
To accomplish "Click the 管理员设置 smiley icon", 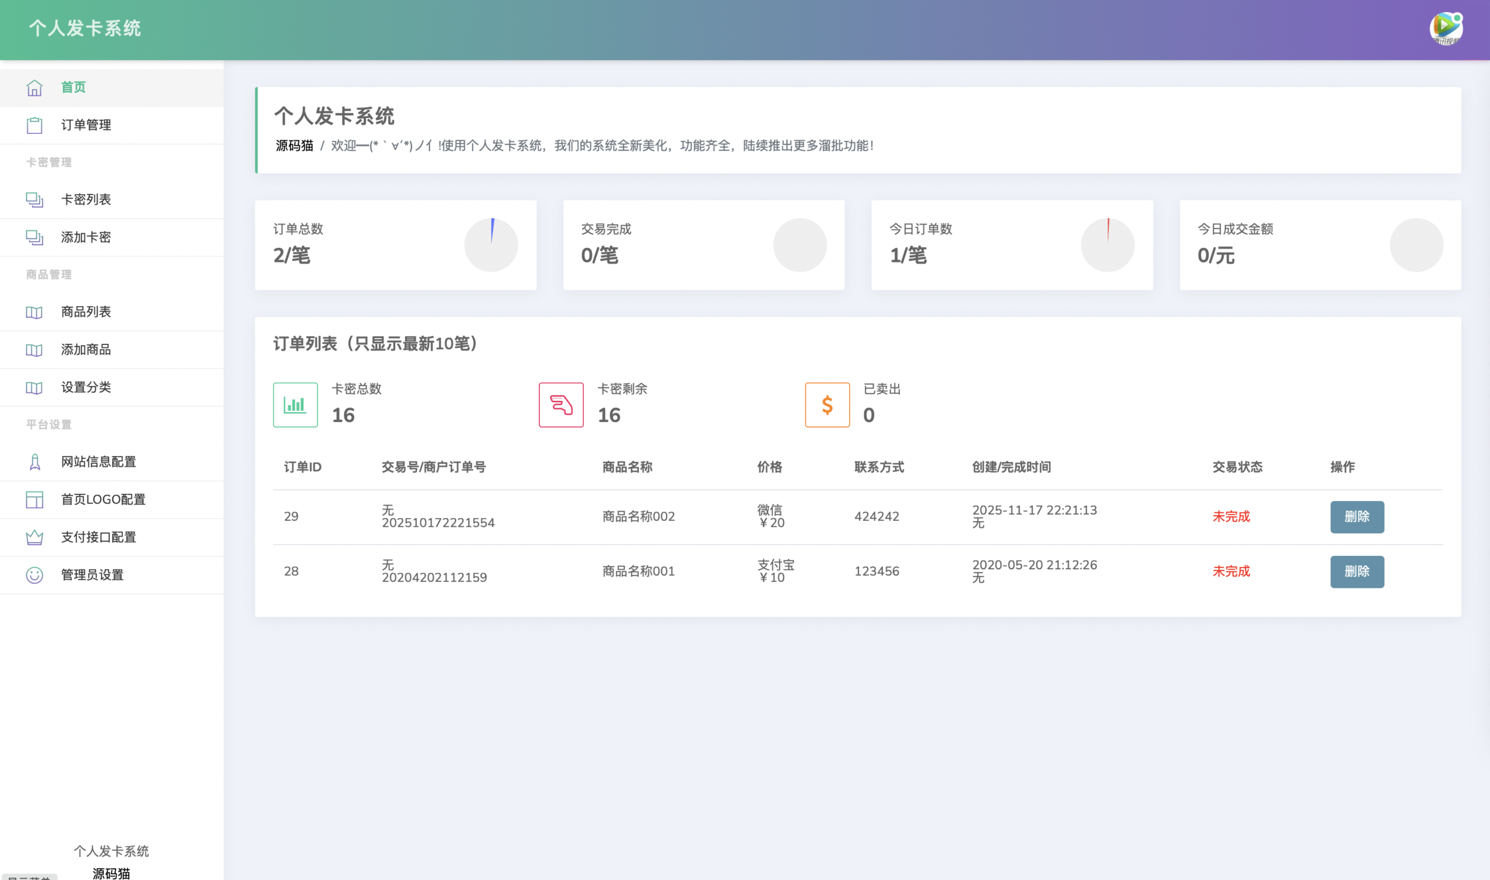I will click(34, 574).
